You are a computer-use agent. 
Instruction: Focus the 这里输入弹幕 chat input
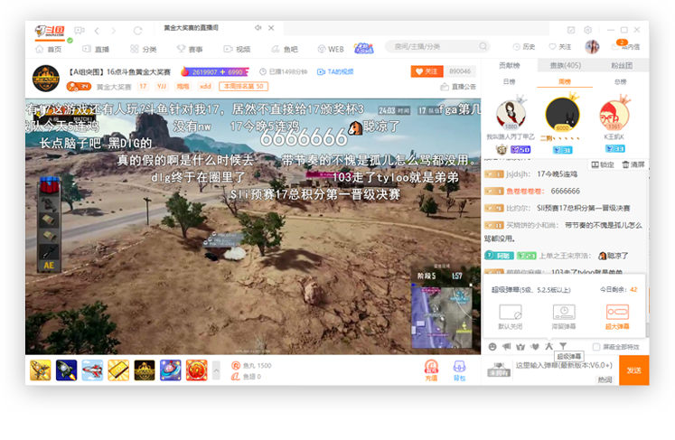coord(565,366)
